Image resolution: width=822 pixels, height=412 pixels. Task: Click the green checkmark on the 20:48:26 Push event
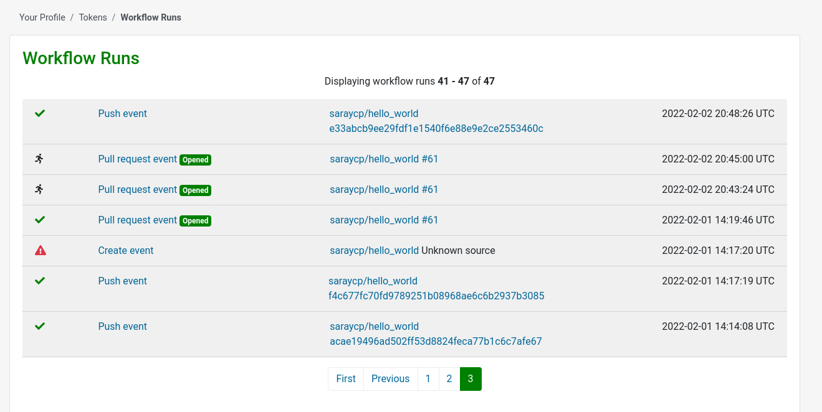(40, 113)
